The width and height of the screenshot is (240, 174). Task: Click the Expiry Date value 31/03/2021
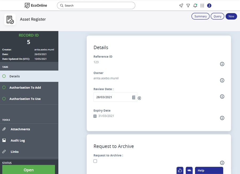[x=106, y=116]
